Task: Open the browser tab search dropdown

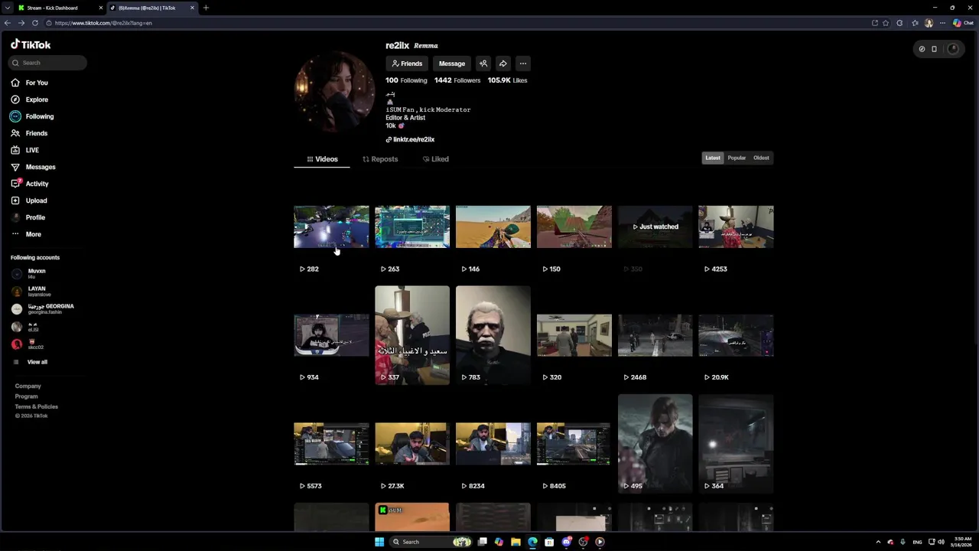Action: pos(7,8)
